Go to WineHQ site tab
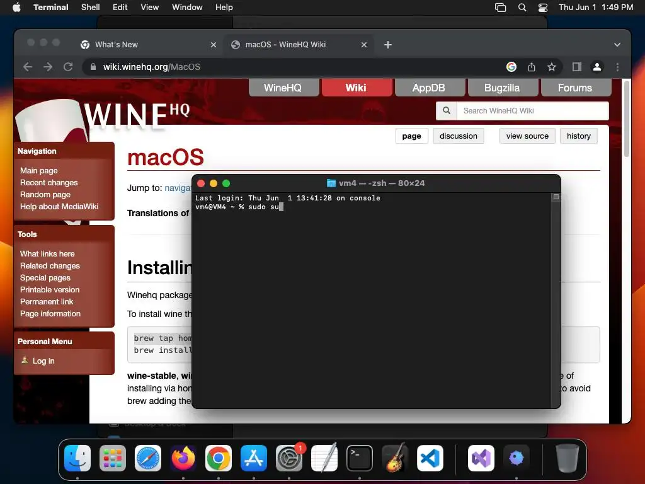The image size is (645, 484). pos(283,88)
